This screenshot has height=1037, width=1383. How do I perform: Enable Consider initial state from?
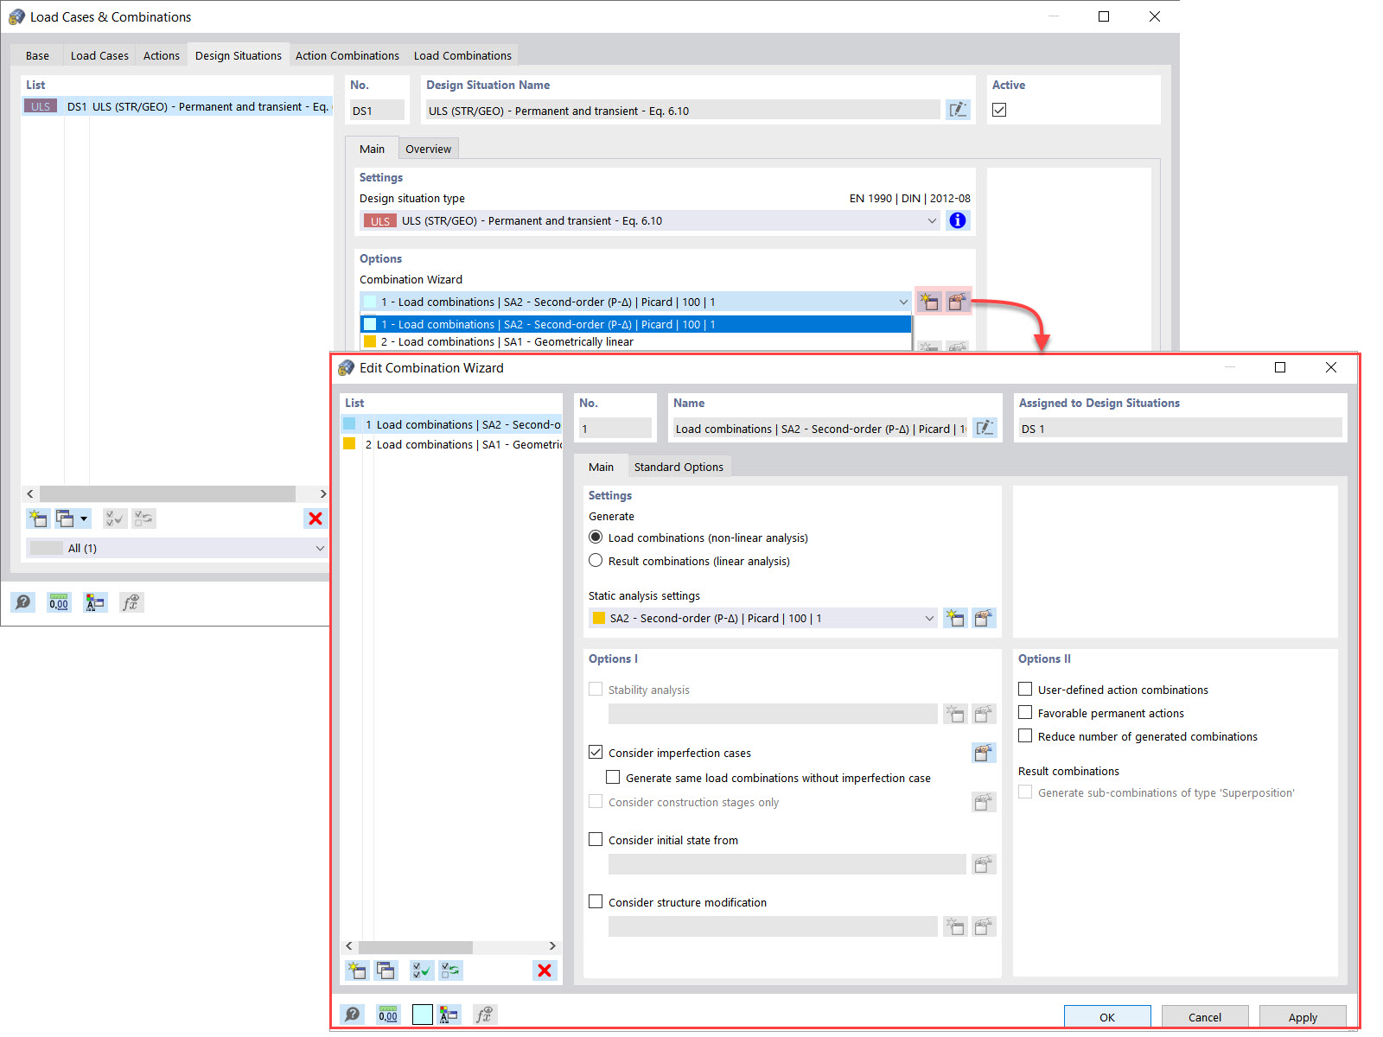(596, 839)
